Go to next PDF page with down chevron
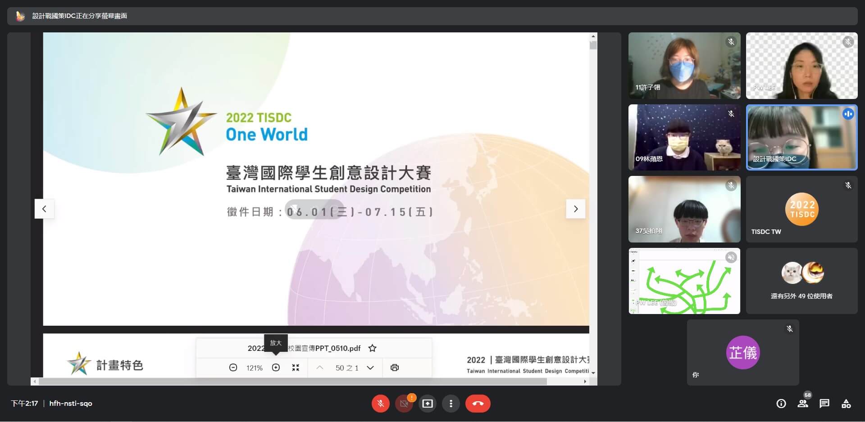Image resolution: width=865 pixels, height=422 pixels. [x=370, y=368]
